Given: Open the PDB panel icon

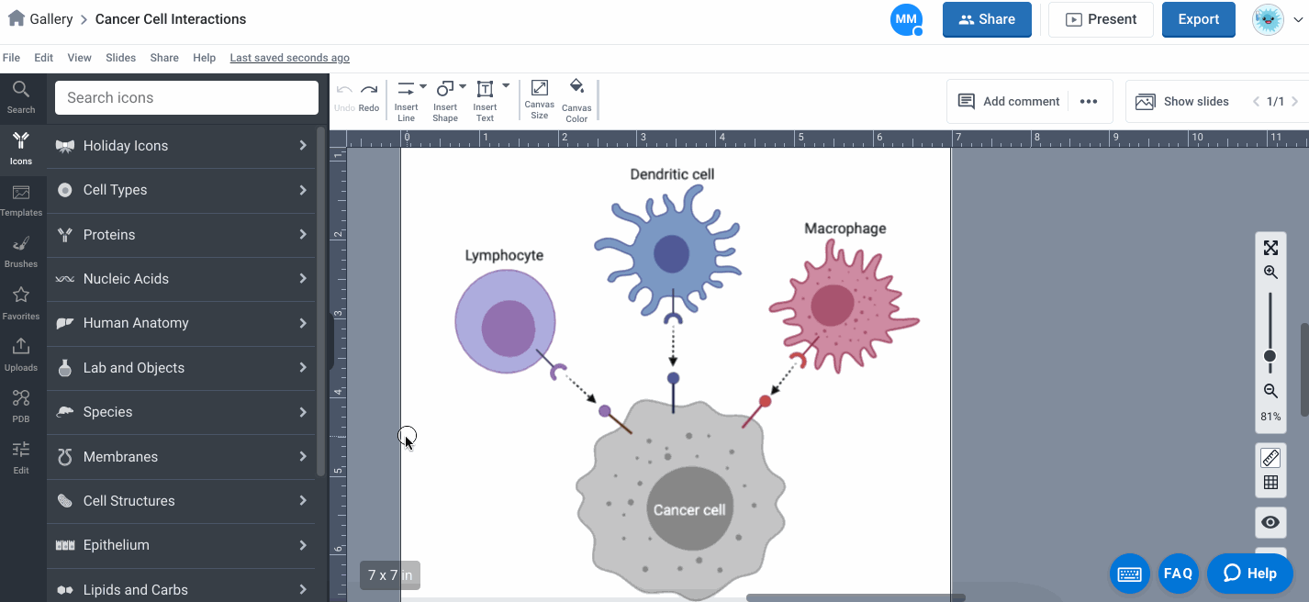Looking at the screenshot, I should (x=20, y=405).
